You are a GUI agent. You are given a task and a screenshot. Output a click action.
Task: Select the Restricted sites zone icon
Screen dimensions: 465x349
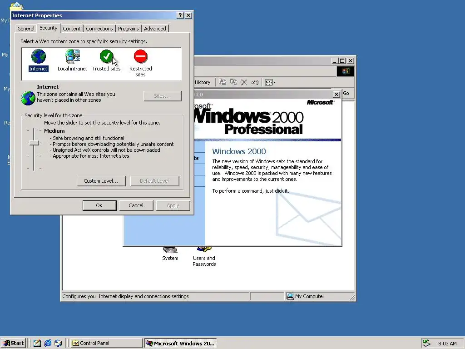coord(141,57)
